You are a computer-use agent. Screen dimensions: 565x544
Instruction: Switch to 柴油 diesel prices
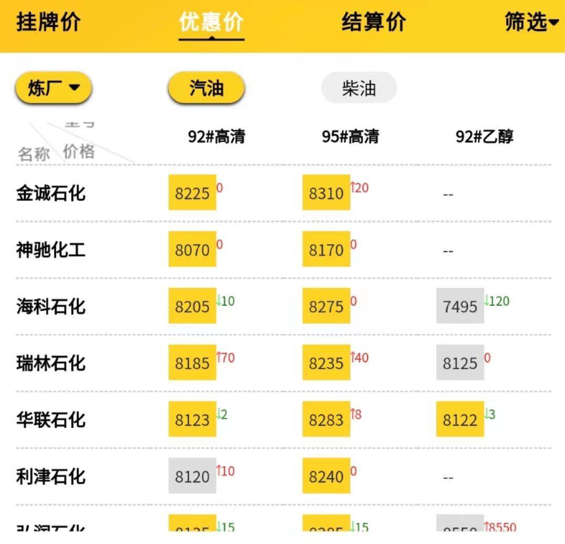pyautogui.click(x=359, y=88)
